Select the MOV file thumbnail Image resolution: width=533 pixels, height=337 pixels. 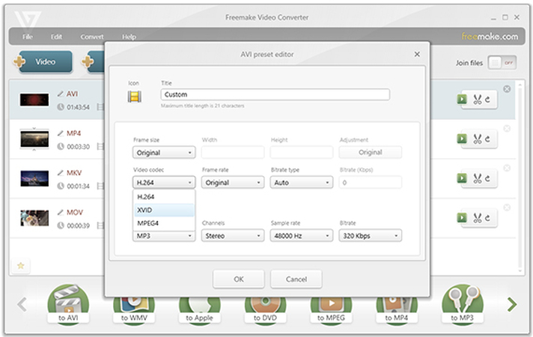coord(34,218)
